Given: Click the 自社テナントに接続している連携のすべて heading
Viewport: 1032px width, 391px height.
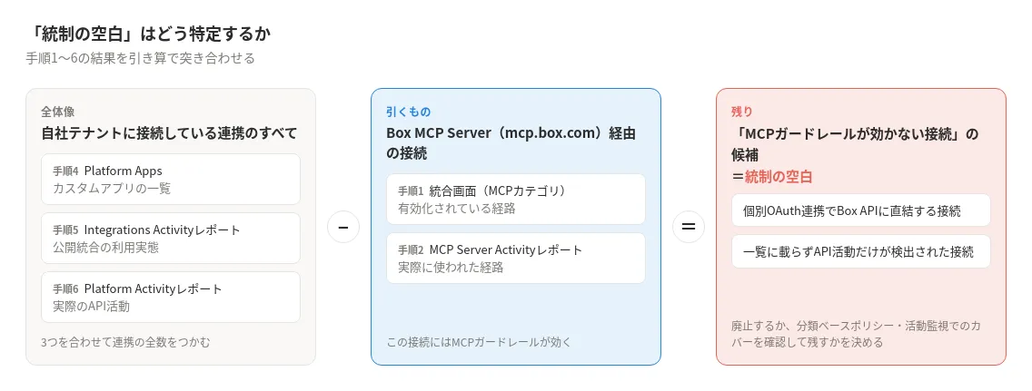Looking at the screenshot, I should (168, 133).
